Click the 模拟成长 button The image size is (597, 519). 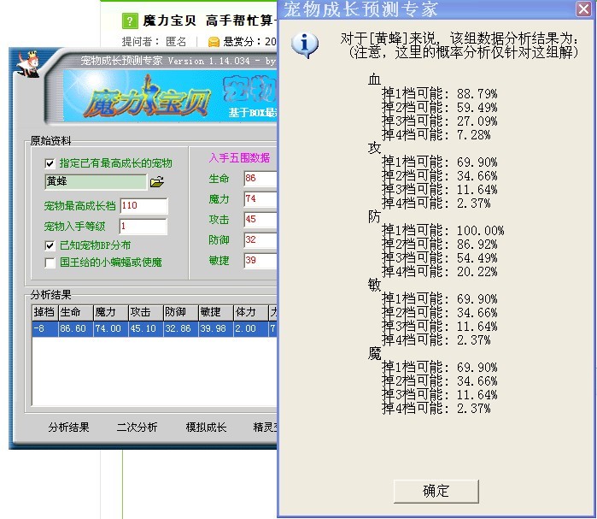[x=206, y=428]
